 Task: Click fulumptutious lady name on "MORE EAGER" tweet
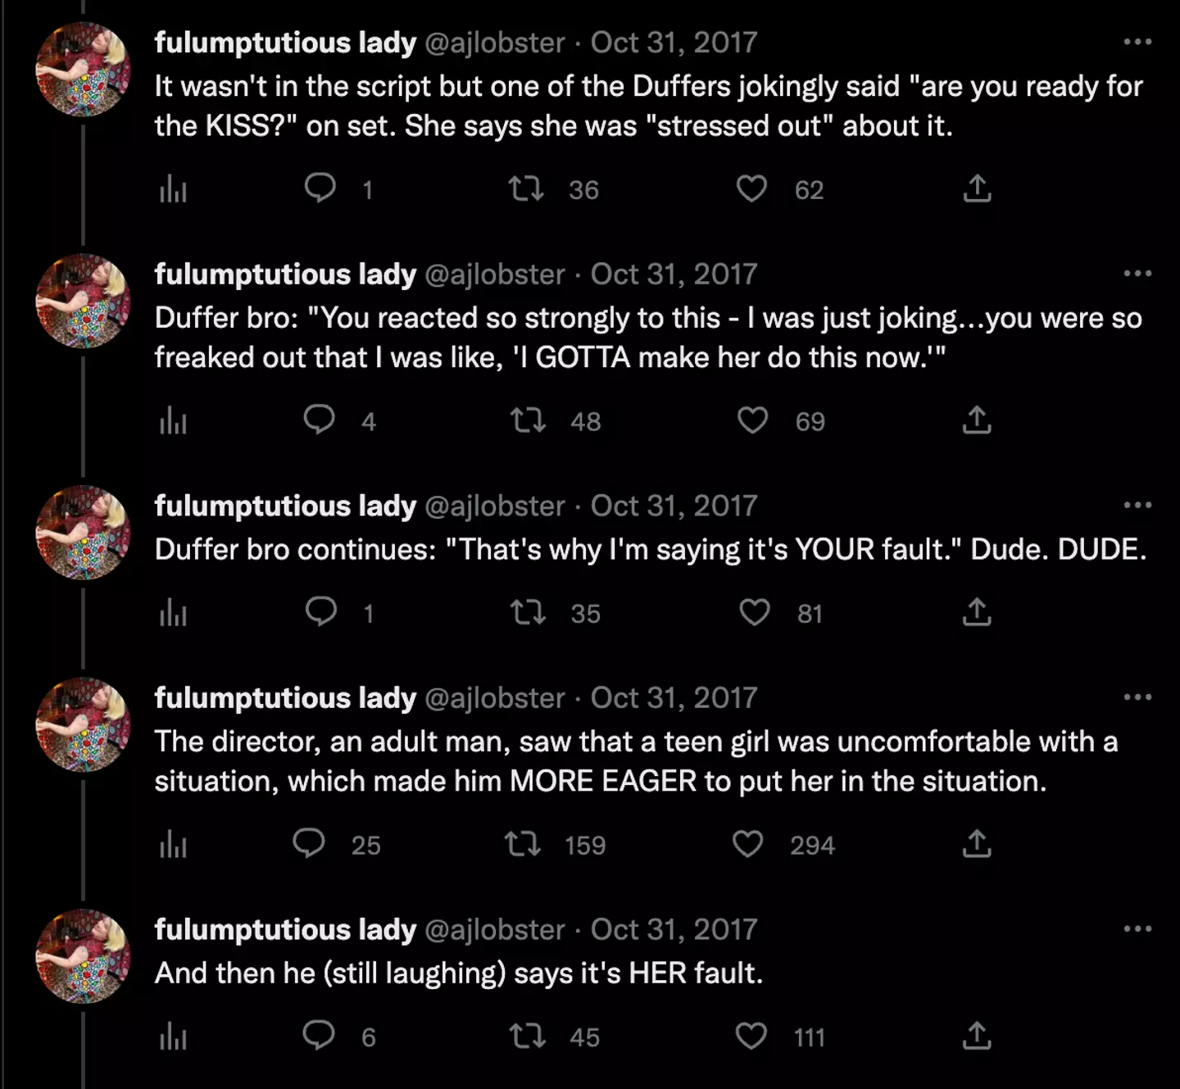pos(285,697)
